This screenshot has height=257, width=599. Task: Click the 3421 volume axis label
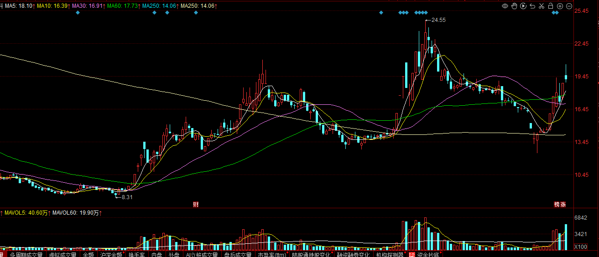coord(581,234)
